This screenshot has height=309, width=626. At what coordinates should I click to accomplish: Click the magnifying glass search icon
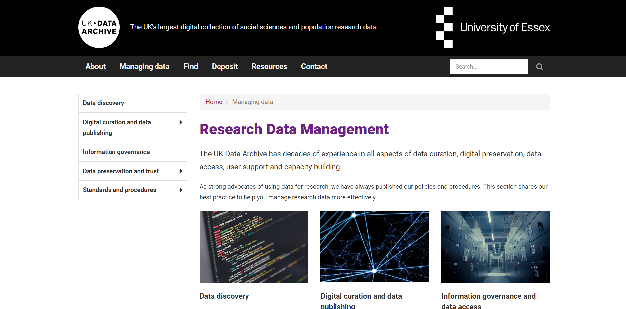pyautogui.click(x=539, y=67)
